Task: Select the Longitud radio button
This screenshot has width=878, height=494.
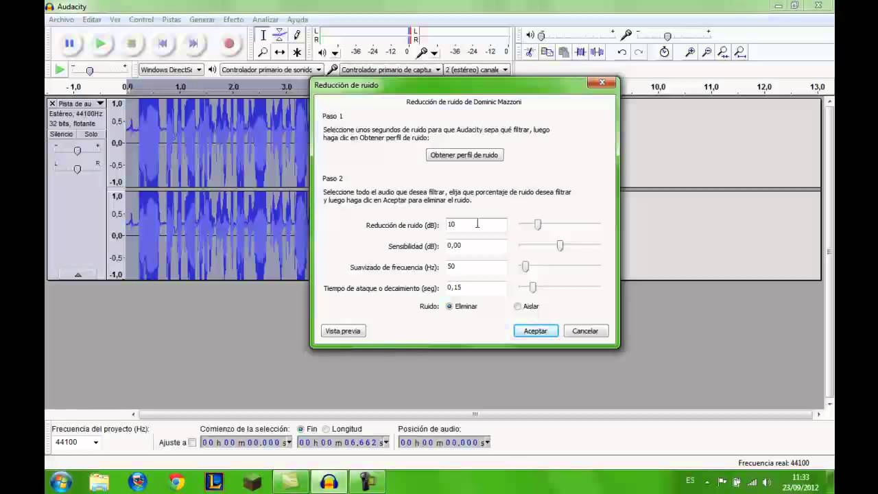Action: point(326,429)
